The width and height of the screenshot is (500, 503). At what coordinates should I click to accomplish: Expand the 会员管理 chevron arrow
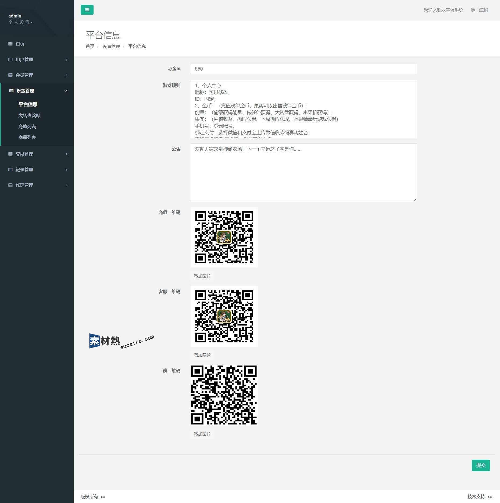pos(66,75)
